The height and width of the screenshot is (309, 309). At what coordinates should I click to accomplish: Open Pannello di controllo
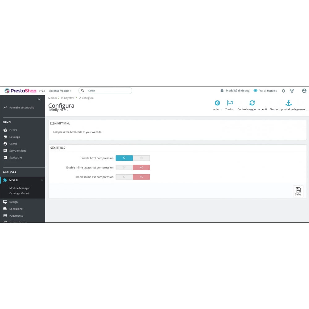[22, 108]
